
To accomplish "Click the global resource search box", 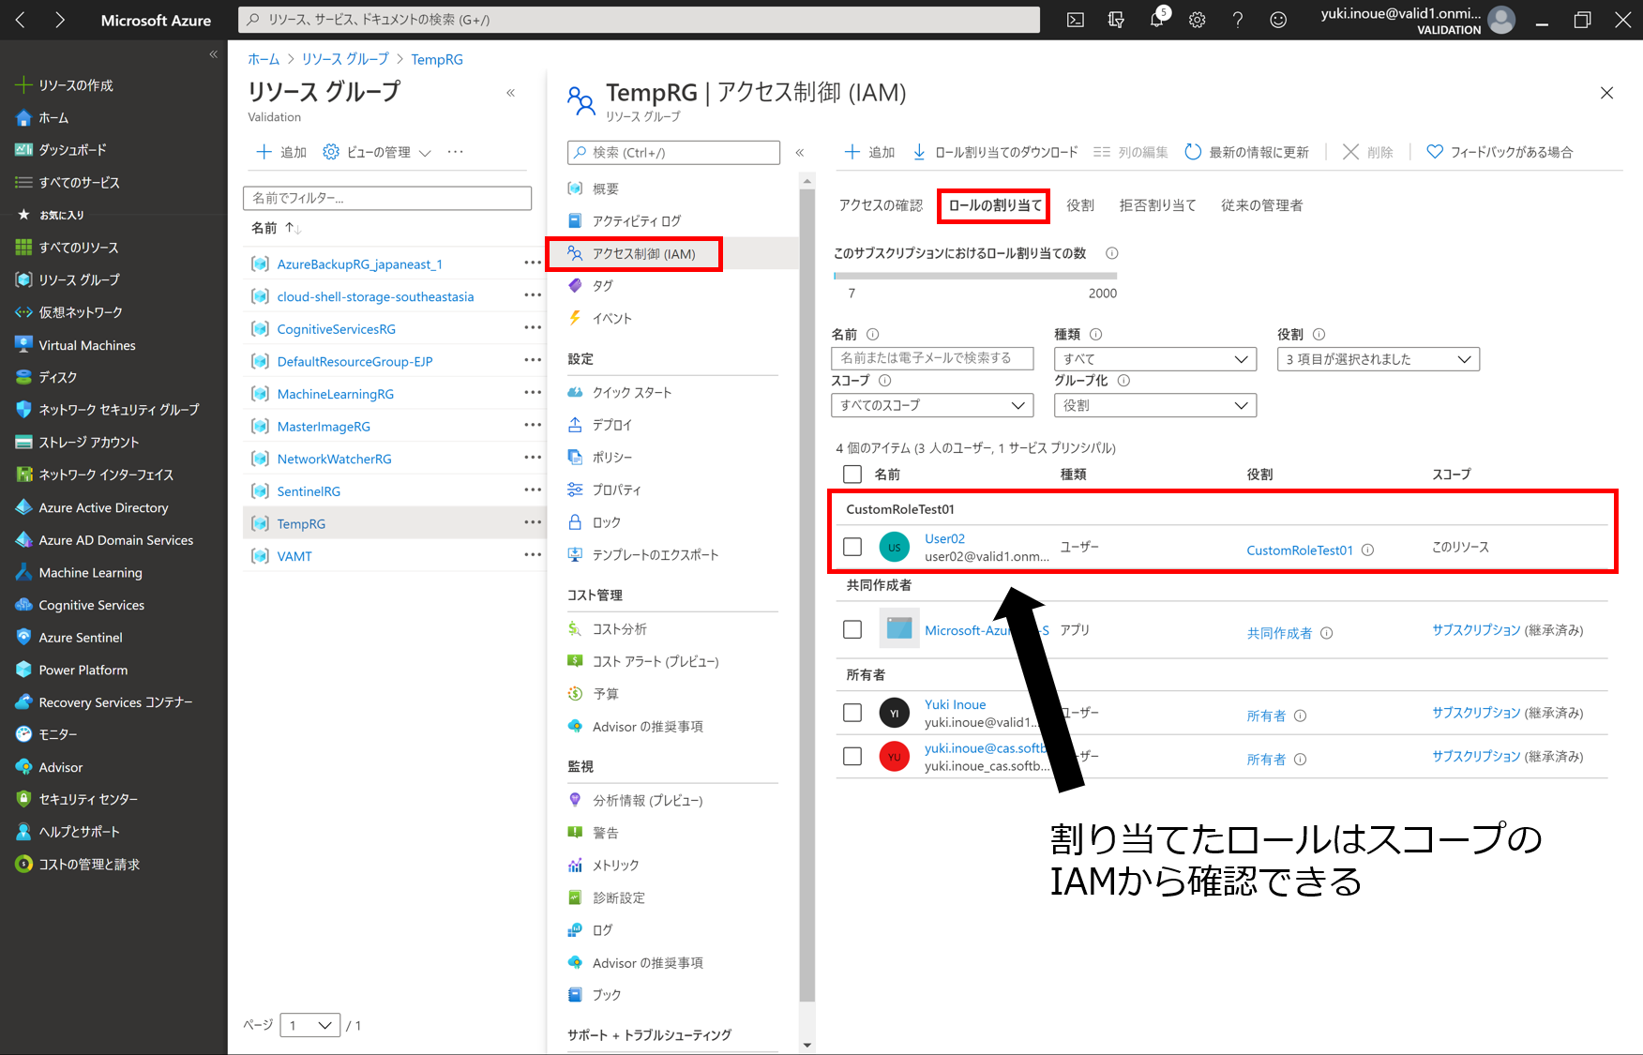I will (x=640, y=20).
